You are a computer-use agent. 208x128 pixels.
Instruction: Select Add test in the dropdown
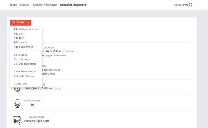pos(19,38)
